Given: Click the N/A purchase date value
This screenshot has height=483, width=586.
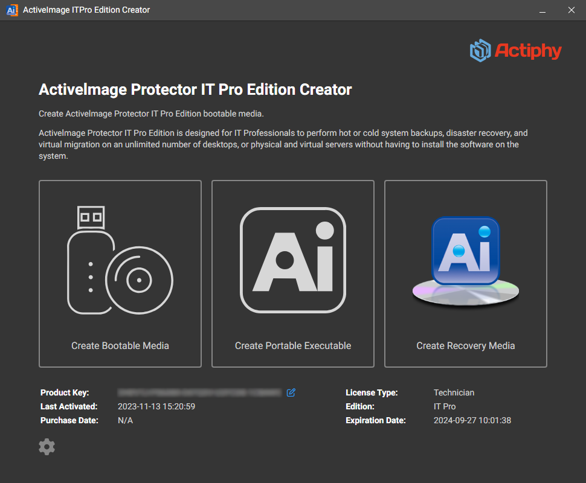Looking at the screenshot, I should [125, 420].
